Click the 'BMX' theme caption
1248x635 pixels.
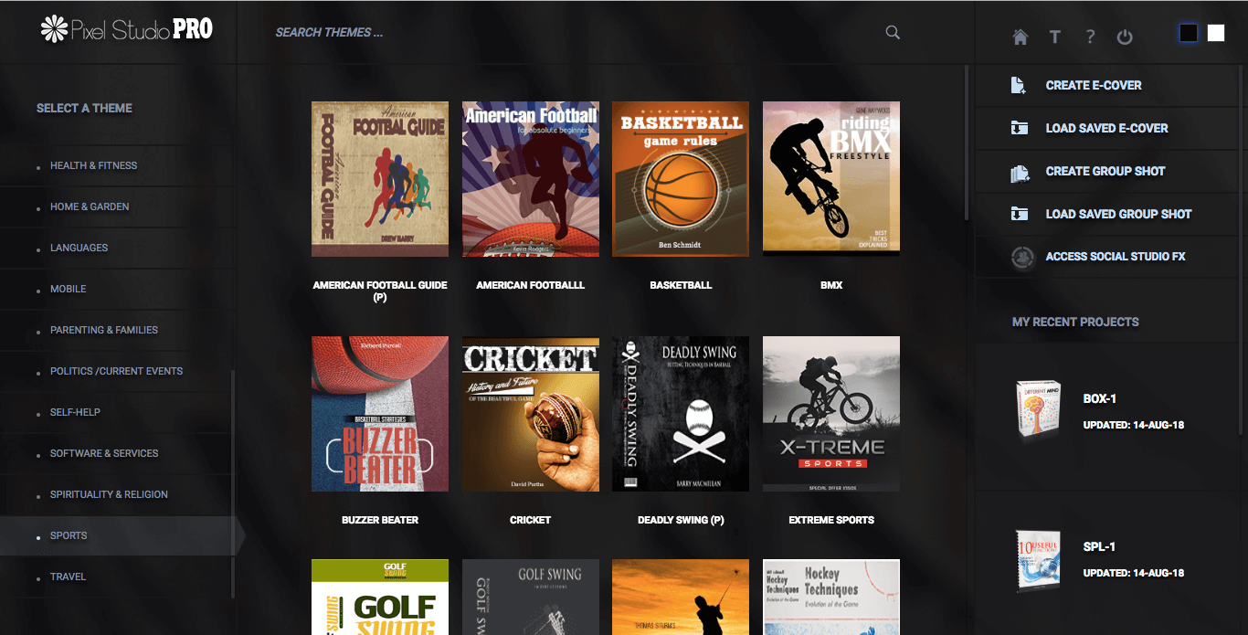pyautogui.click(x=831, y=285)
